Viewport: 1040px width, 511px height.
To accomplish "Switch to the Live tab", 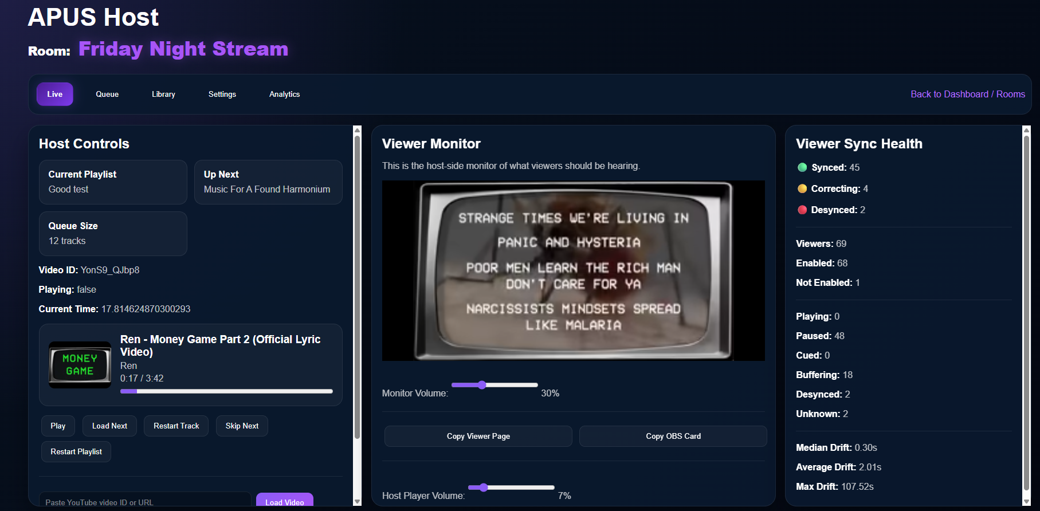I will [x=55, y=94].
